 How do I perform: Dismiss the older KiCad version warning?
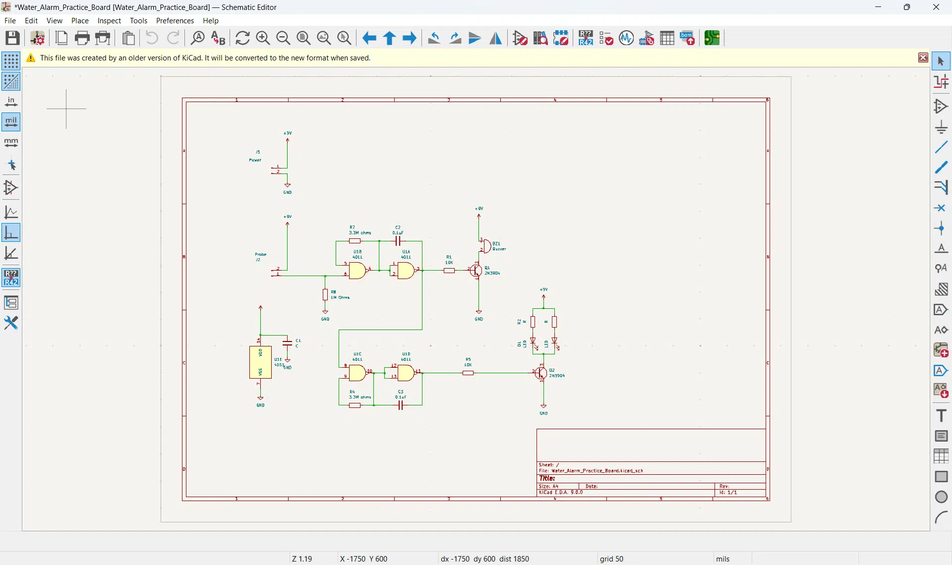[x=923, y=58]
